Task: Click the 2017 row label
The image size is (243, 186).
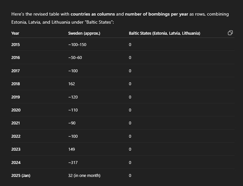Action: (x=16, y=71)
